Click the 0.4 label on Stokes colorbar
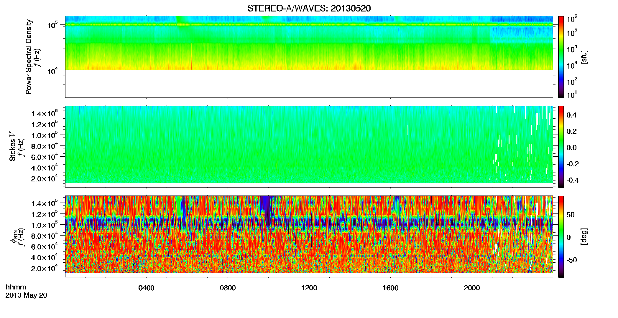The height and width of the screenshot is (318, 618). tap(571, 115)
